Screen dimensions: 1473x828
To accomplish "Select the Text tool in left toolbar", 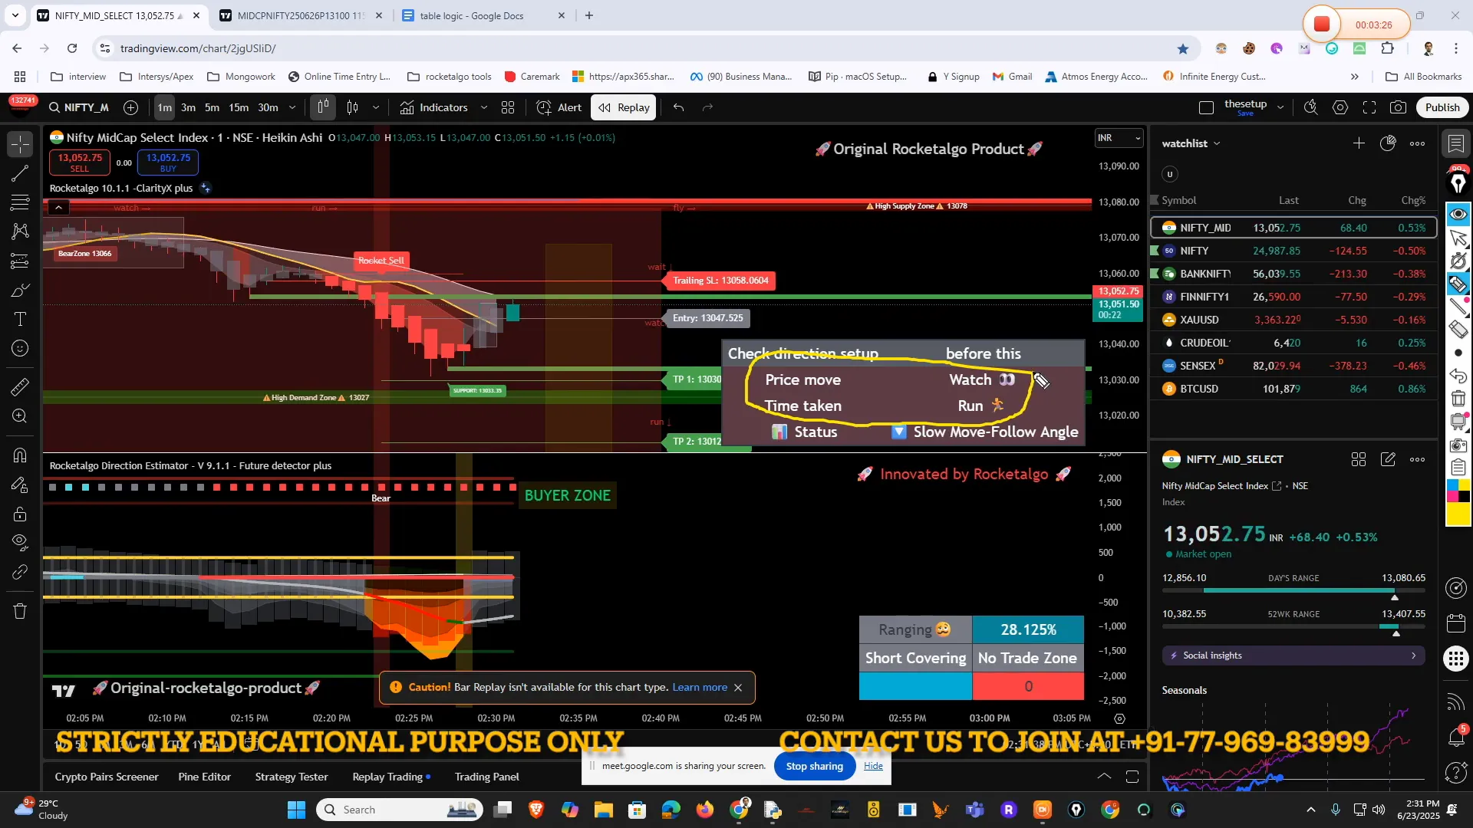I will 21,319.
